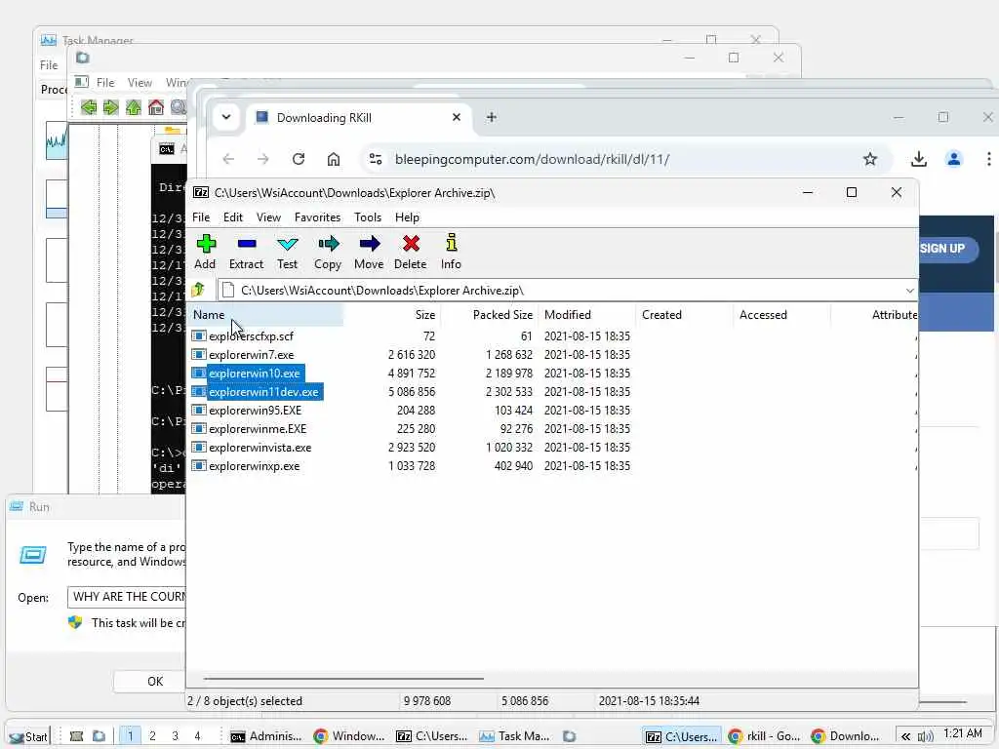Open the Help menu in 7-Zip

coord(407,217)
